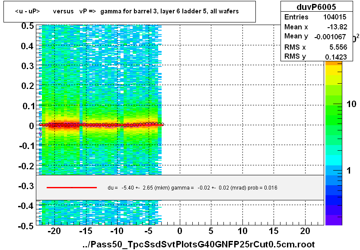Click the purple bottom of color scale
Screen dimensions: 360x250
pyautogui.click(x=334, y=220)
